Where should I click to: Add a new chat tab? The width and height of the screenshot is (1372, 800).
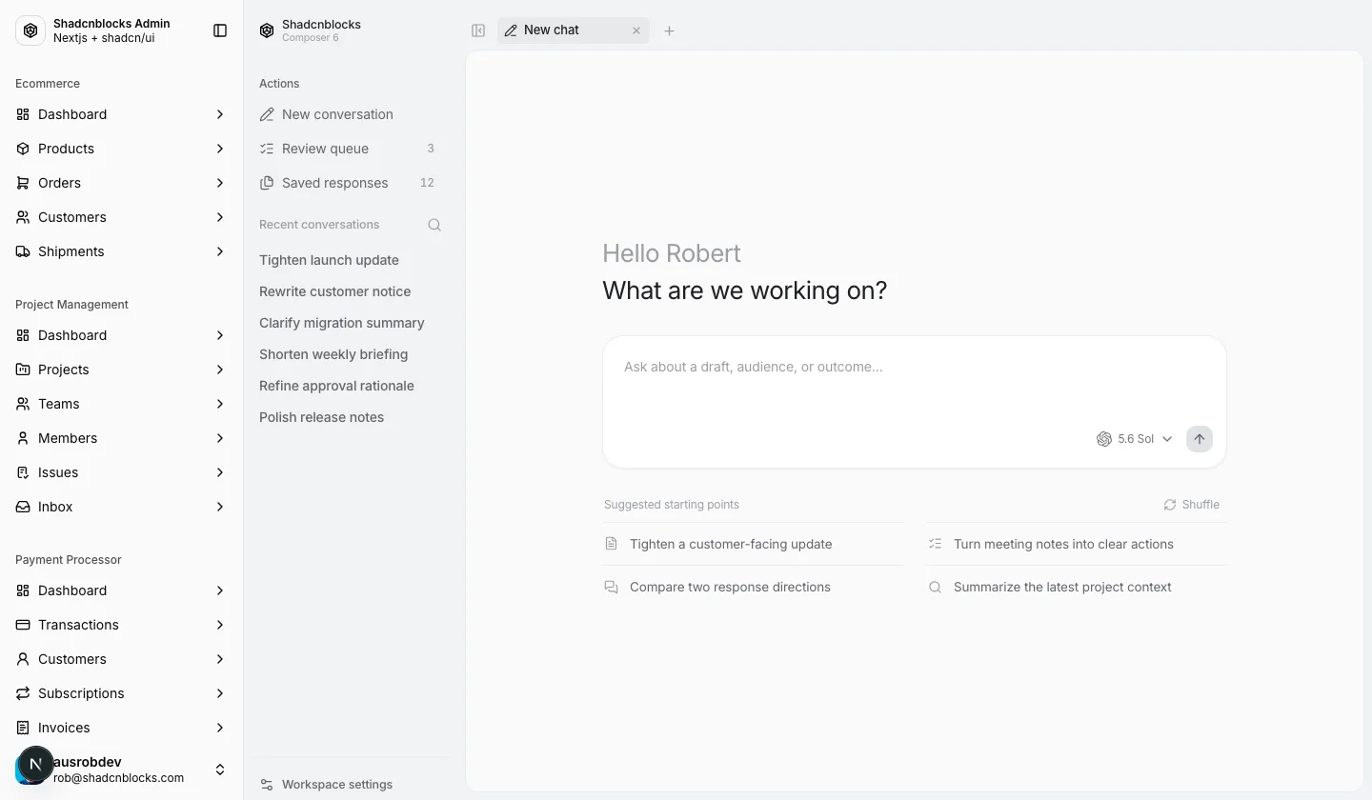669,30
